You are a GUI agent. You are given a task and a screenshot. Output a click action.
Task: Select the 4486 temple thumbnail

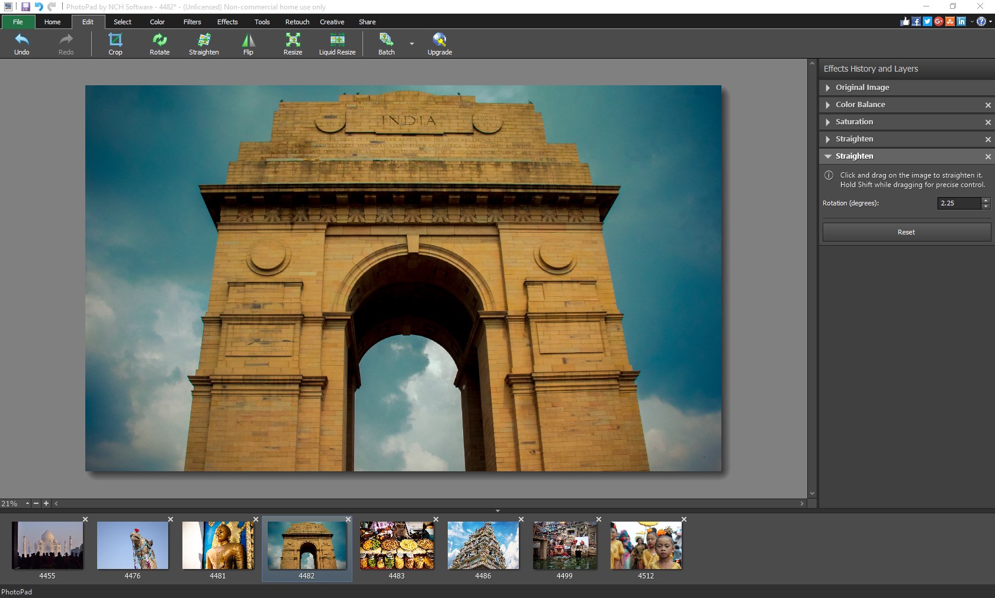coord(482,545)
